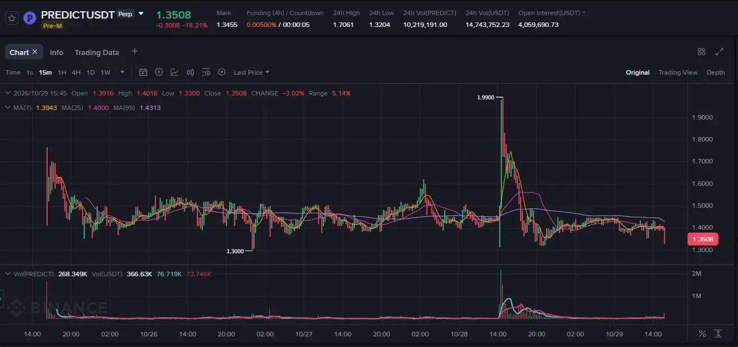Click the purple PREDICT coin logo
738x347 pixels.
(30, 18)
